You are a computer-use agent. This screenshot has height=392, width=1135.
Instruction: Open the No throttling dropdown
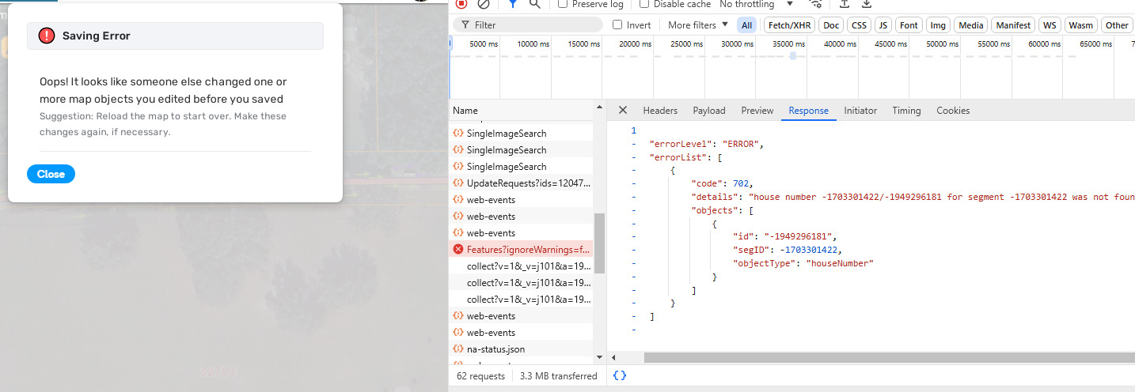point(756,4)
